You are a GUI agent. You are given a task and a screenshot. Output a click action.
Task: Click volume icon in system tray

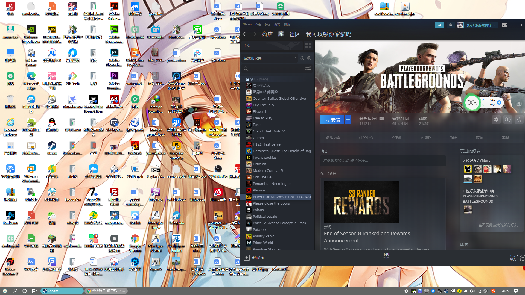pos(472,291)
